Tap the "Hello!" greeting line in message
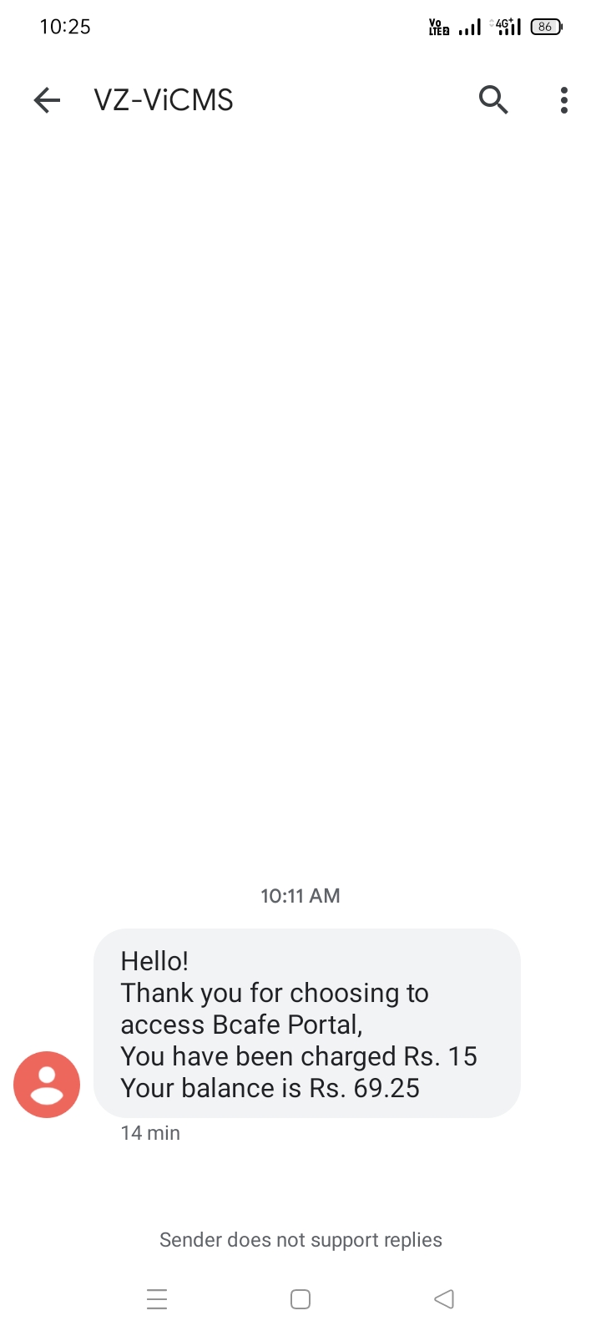The image size is (601, 1336). tap(154, 961)
